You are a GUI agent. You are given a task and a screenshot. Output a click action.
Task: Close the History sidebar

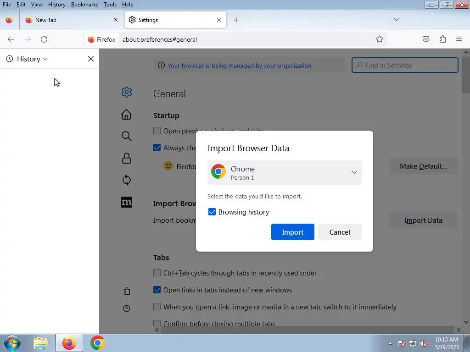(x=91, y=59)
